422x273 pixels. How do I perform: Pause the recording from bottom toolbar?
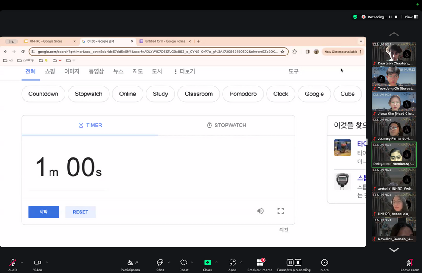tap(290, 262)
